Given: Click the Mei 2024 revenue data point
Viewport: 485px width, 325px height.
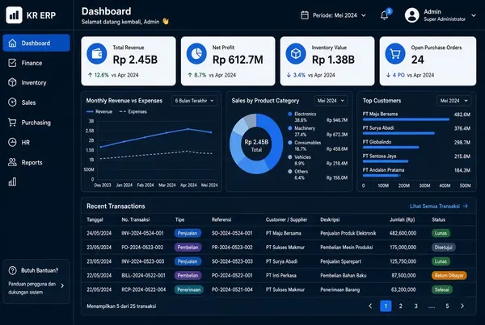Looking at the screenshot, I should click(x=211, y=132).
